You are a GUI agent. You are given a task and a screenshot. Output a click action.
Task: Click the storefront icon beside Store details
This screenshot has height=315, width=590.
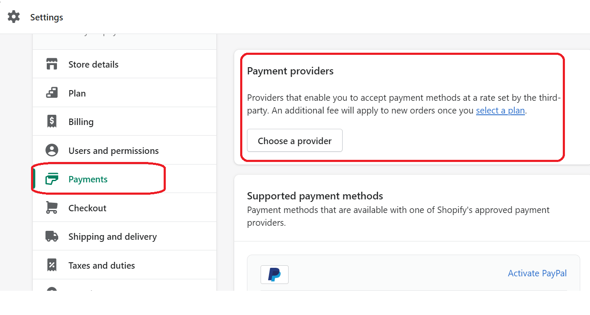click(51, 64)
